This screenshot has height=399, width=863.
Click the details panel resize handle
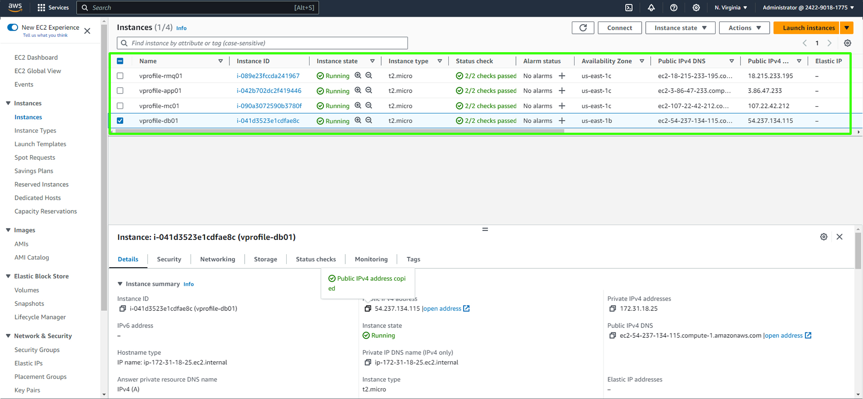point(485,229)
